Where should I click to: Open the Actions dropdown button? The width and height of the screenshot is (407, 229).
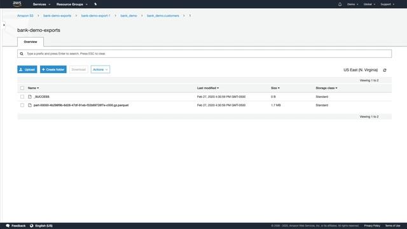tap(100, 69)
